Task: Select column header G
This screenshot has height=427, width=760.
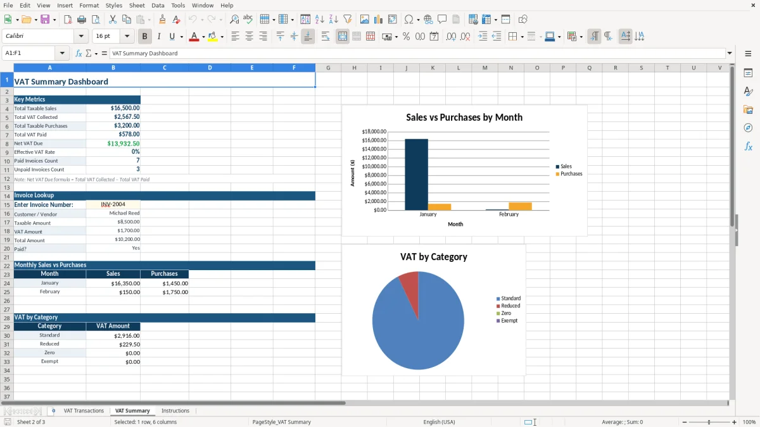Action: [328, 68]
